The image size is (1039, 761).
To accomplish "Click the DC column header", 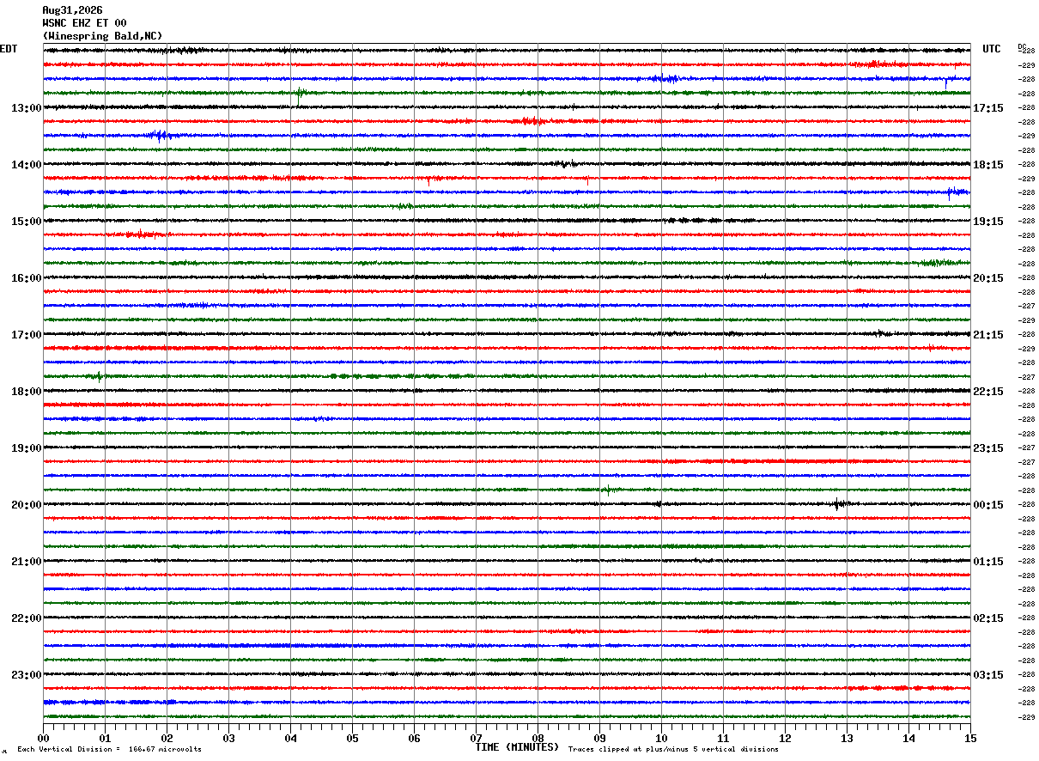I will point(1022,46).
